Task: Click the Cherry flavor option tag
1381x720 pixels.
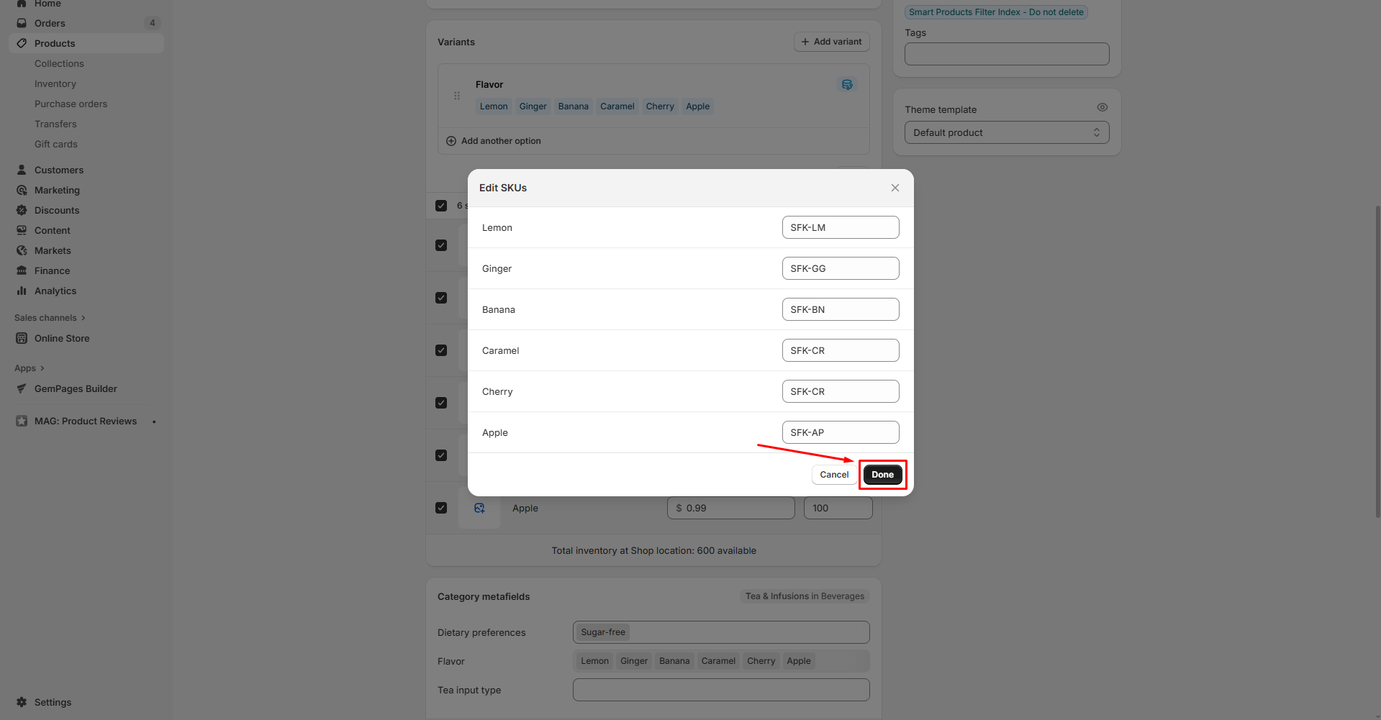Action: click(x=660, y=106)
